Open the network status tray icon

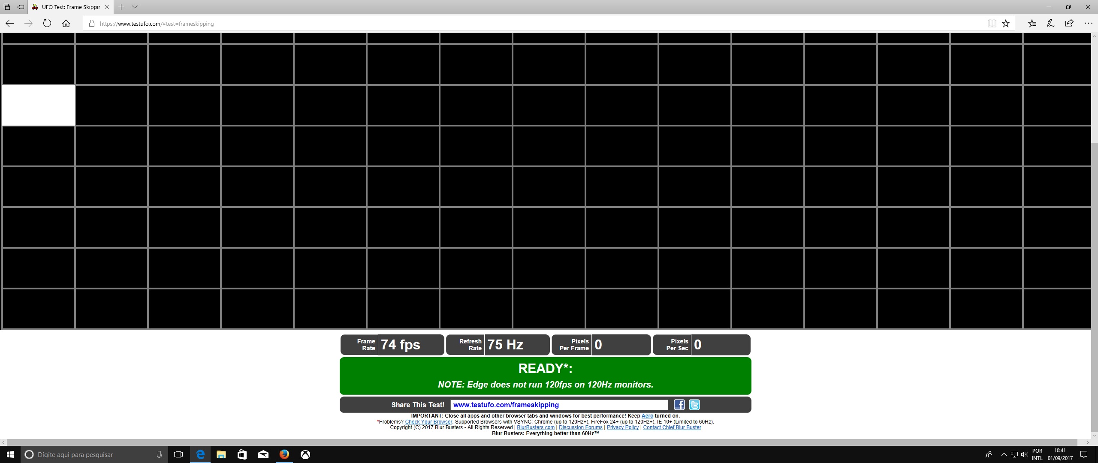(1014, 454)
